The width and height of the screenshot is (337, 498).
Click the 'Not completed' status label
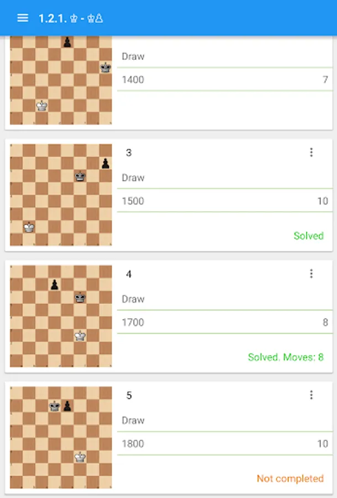pos(290,478)
